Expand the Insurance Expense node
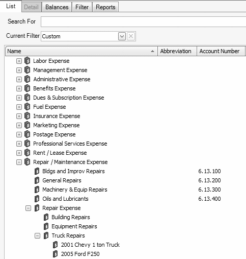Screen dimensions: 246x259 (19, 116)
